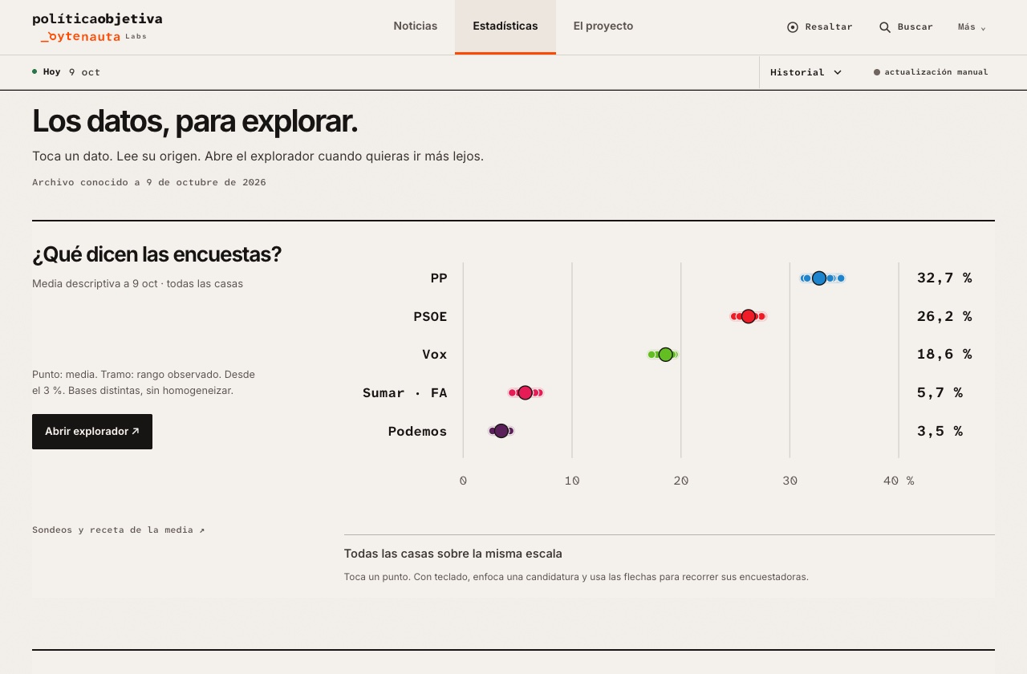
Task: Click the Vox value 18,6 %
Action: pos(944,355)
